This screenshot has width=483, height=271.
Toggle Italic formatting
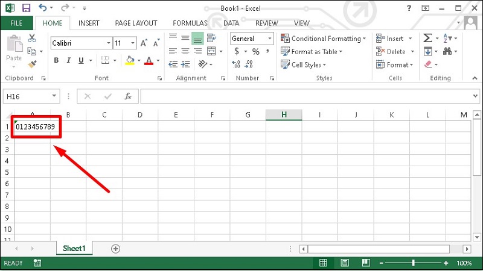[x=69, y=60]
